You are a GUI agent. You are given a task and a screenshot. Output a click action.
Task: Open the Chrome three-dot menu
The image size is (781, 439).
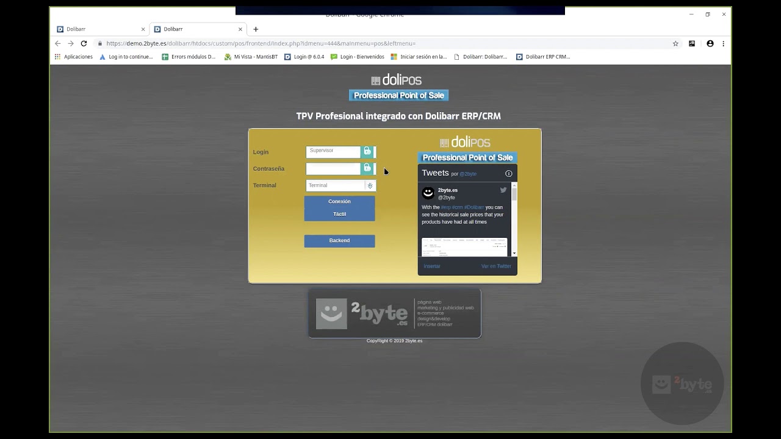coord(723,44)
